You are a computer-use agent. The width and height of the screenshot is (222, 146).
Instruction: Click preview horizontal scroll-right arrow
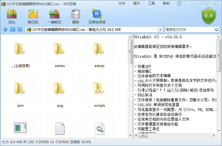214,136
